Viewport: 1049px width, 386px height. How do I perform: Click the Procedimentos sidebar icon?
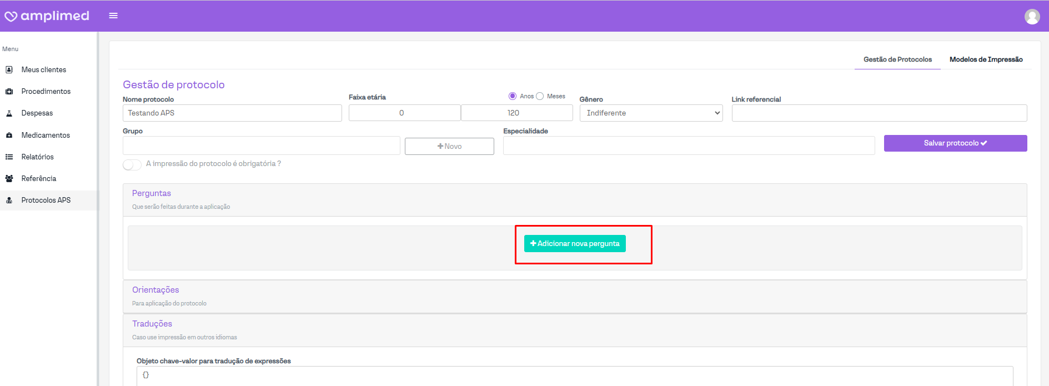tap(9, 91)
